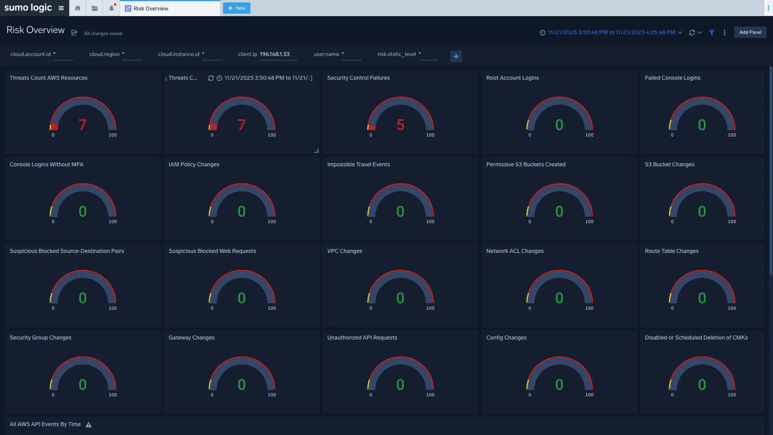Open the Library folder icon
This screenshot has height=435, width=773.
click(x=95, y=8)
